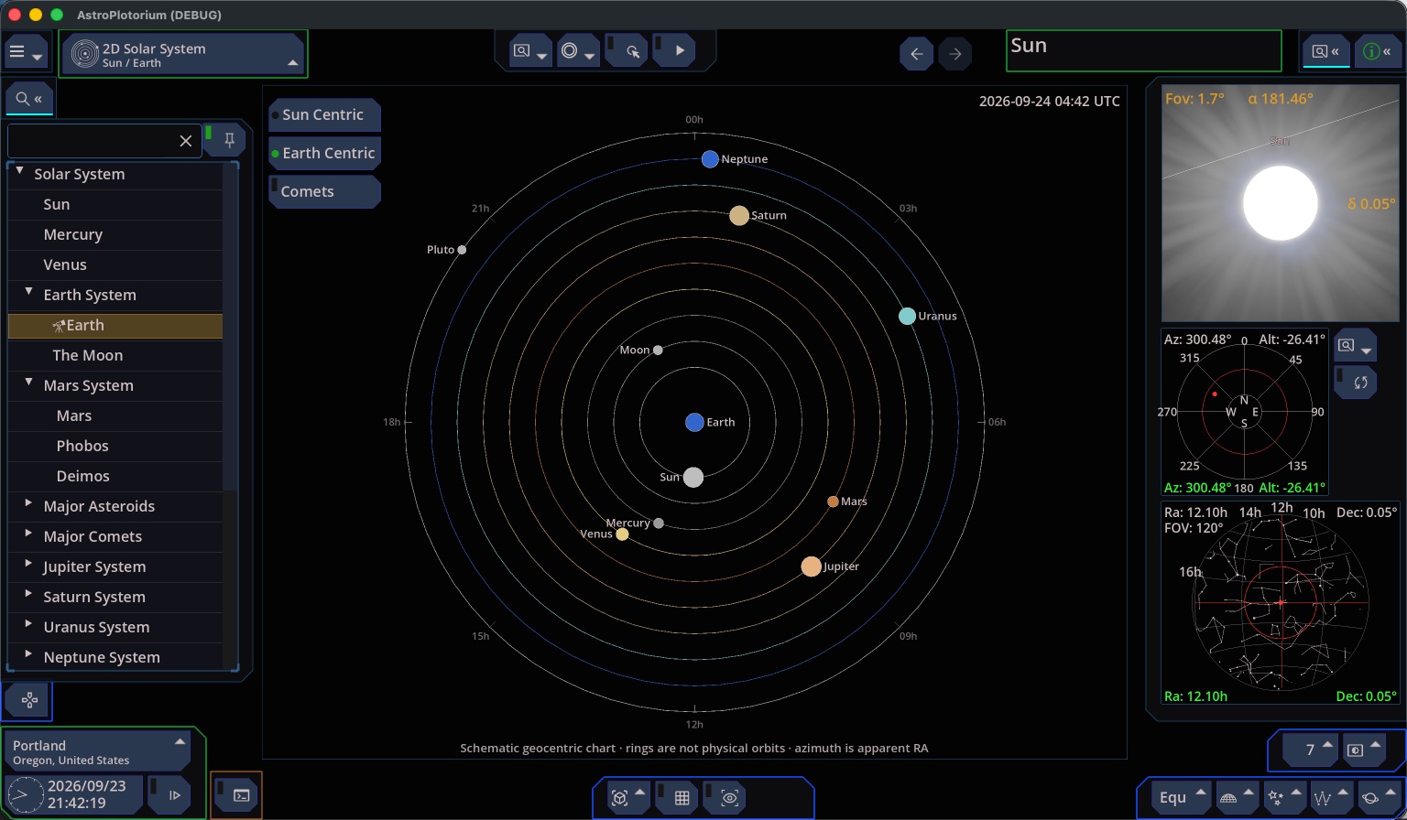The image size is (1407, 820).
Task: Click the gamepad navigation control icon
Action: 28,701
